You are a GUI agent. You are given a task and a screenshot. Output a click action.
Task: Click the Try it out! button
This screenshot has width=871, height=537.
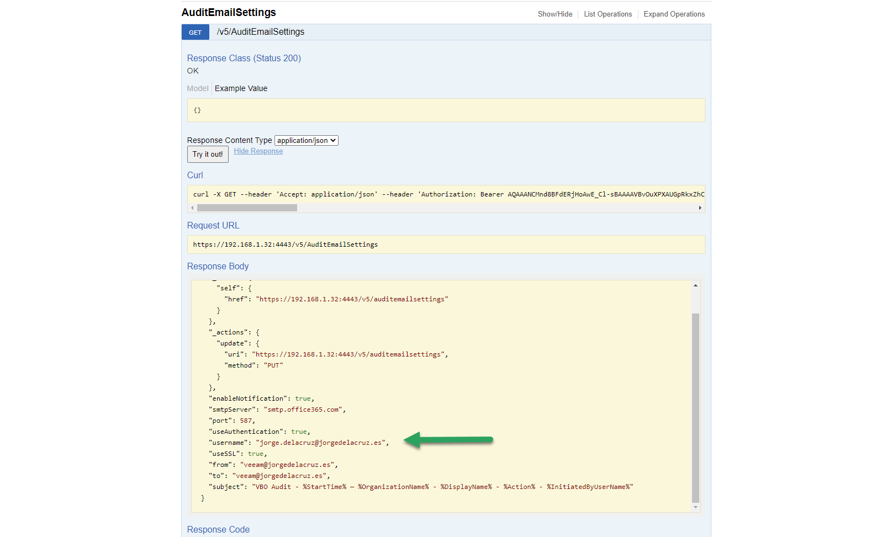pos(208,155)
